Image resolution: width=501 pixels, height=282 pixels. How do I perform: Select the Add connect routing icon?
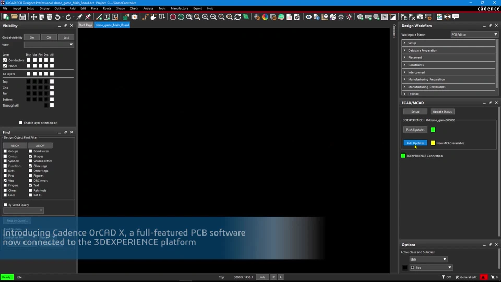[x=146, y=17]
